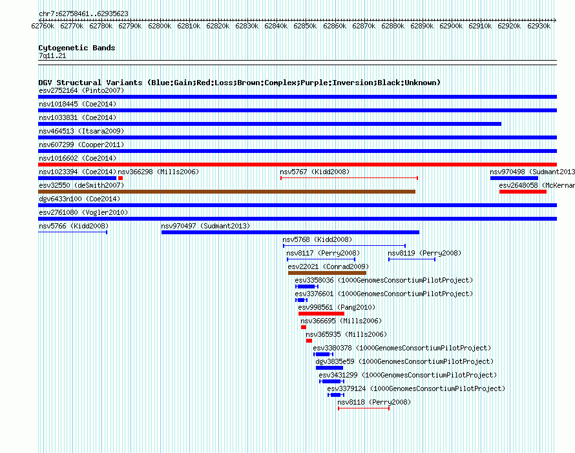Click the blue nsv970497 gain bar
Viewport: 575px width, 453px height.
(x=291, y=232)
